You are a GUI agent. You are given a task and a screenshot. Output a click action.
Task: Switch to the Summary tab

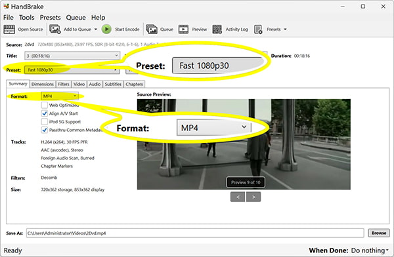tap(18, 84)
